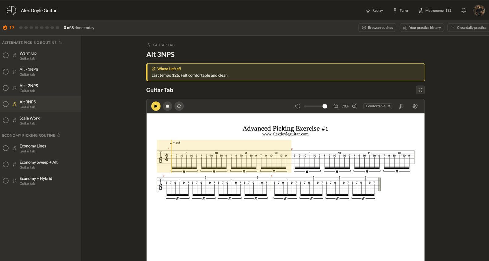Open the Alt - 2NPS exercise
This screenshot has width=489, height=261.
[x=40, y=88]
